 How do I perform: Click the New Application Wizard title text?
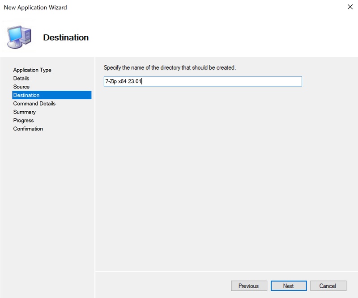tap(35, 8)
